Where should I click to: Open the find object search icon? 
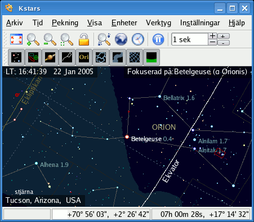pos(104,39)
